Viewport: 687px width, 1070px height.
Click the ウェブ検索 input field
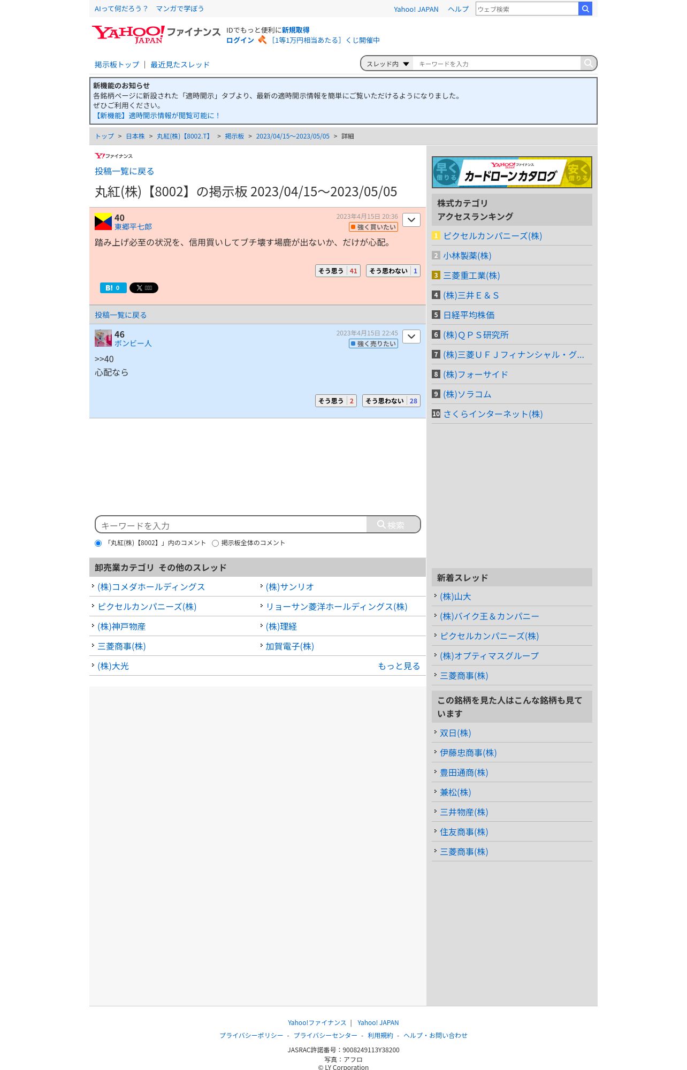527,9
